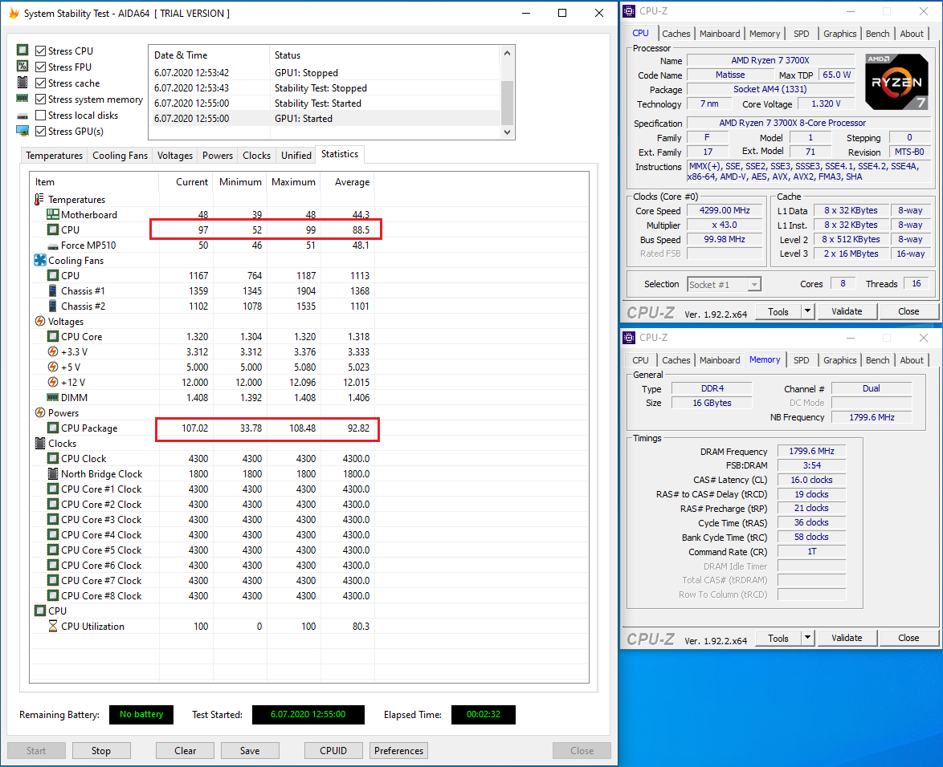
Task: Click the log list scroll up arrow
Action: tap(507, 54)
